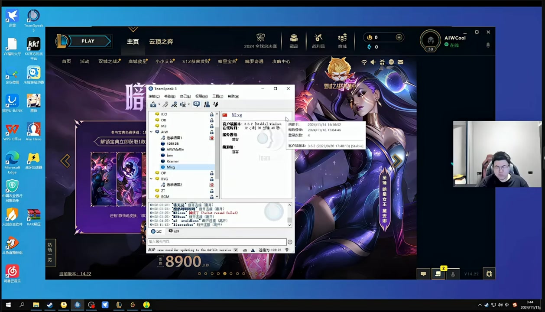The image size is (545, 312).
Task: Open 连接(C) menu in TeamSpeak
Action: click(x=154, y=96)
